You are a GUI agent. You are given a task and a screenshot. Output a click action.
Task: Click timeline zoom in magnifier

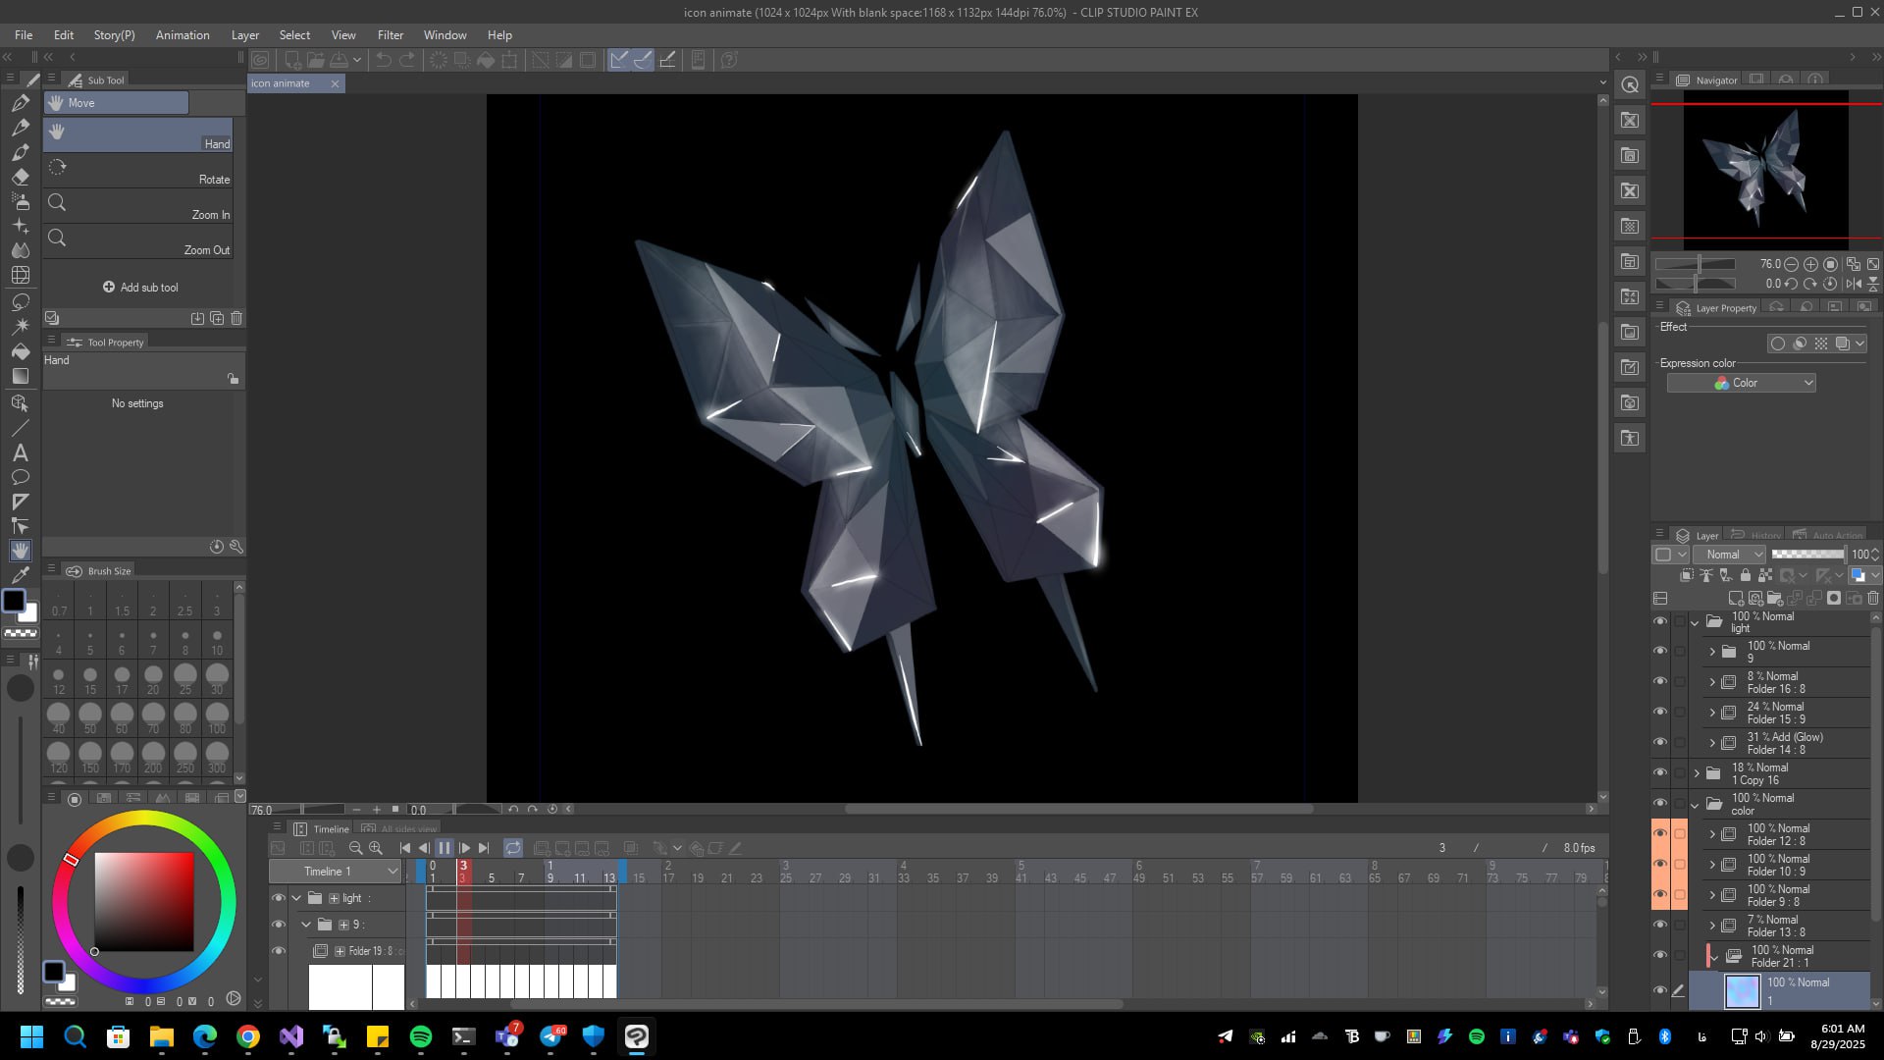[x=375, y=848]
